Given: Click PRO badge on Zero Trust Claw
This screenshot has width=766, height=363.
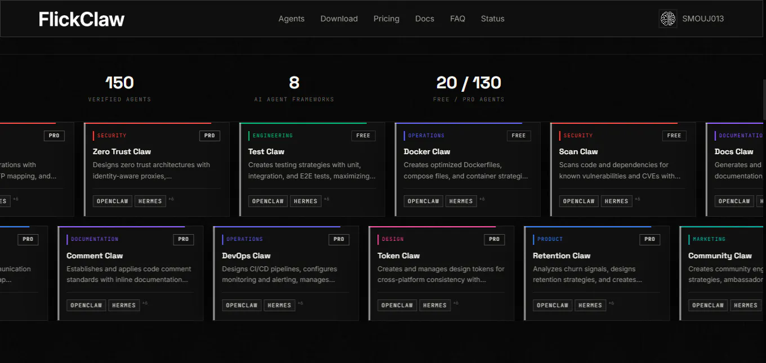Looking at the screenshot, I should coord(210,136).
